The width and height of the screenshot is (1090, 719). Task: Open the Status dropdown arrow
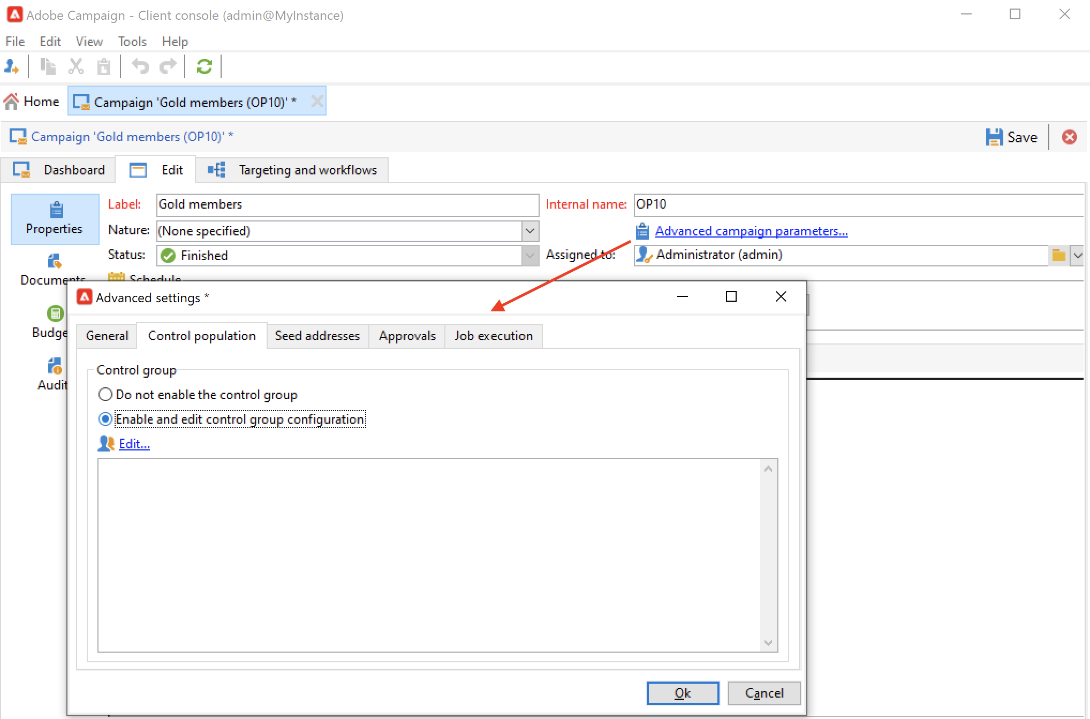click(529, 256)
